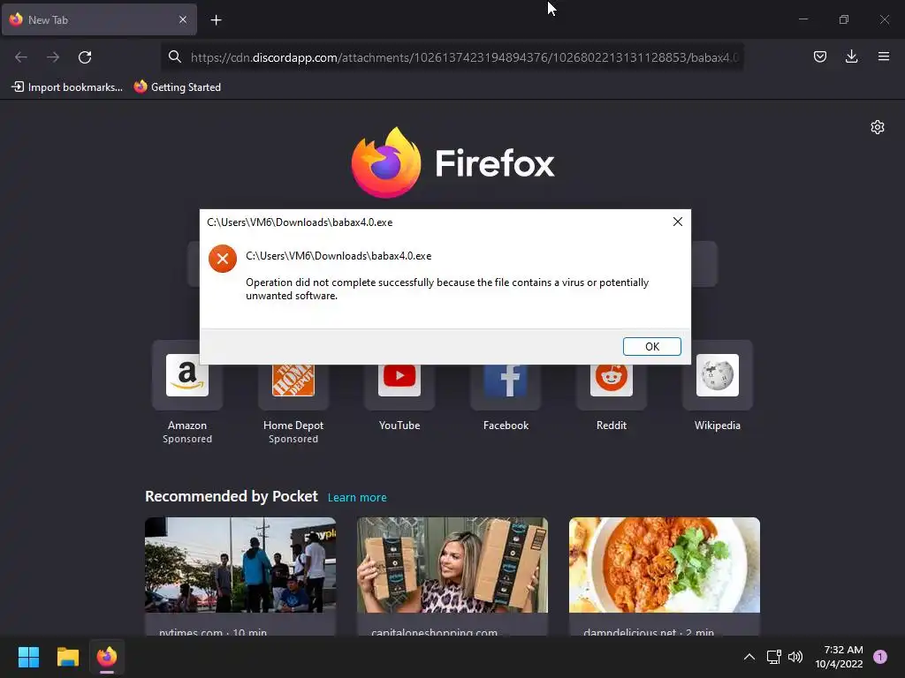Click network icon in system tray
This screenshot has width=905, height=678.
point(774,657)
